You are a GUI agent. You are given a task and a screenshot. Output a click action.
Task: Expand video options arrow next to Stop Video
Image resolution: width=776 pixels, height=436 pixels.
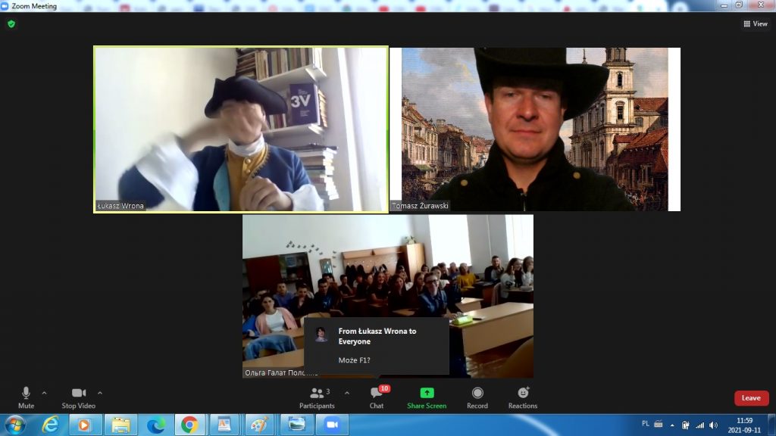coord(100,393)
